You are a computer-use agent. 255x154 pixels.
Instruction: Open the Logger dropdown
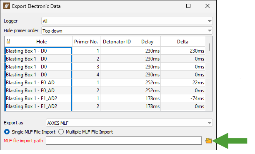tap(127, 21)
